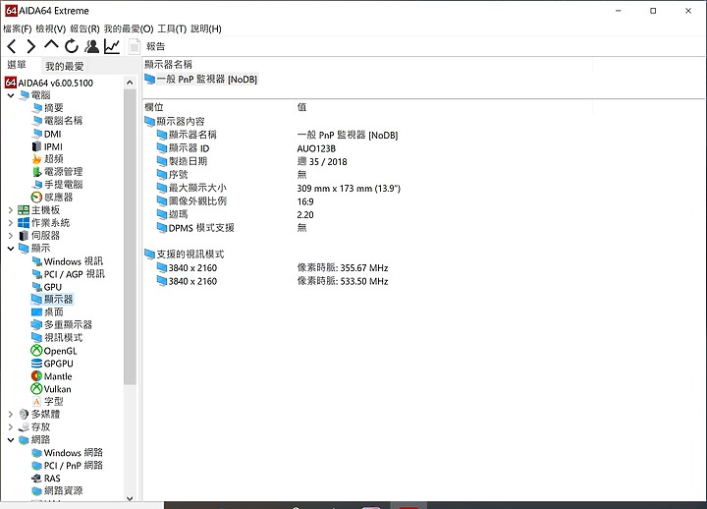707x509 pixels.
Task: Open the IPMI tree item
Action: point(47,146)
